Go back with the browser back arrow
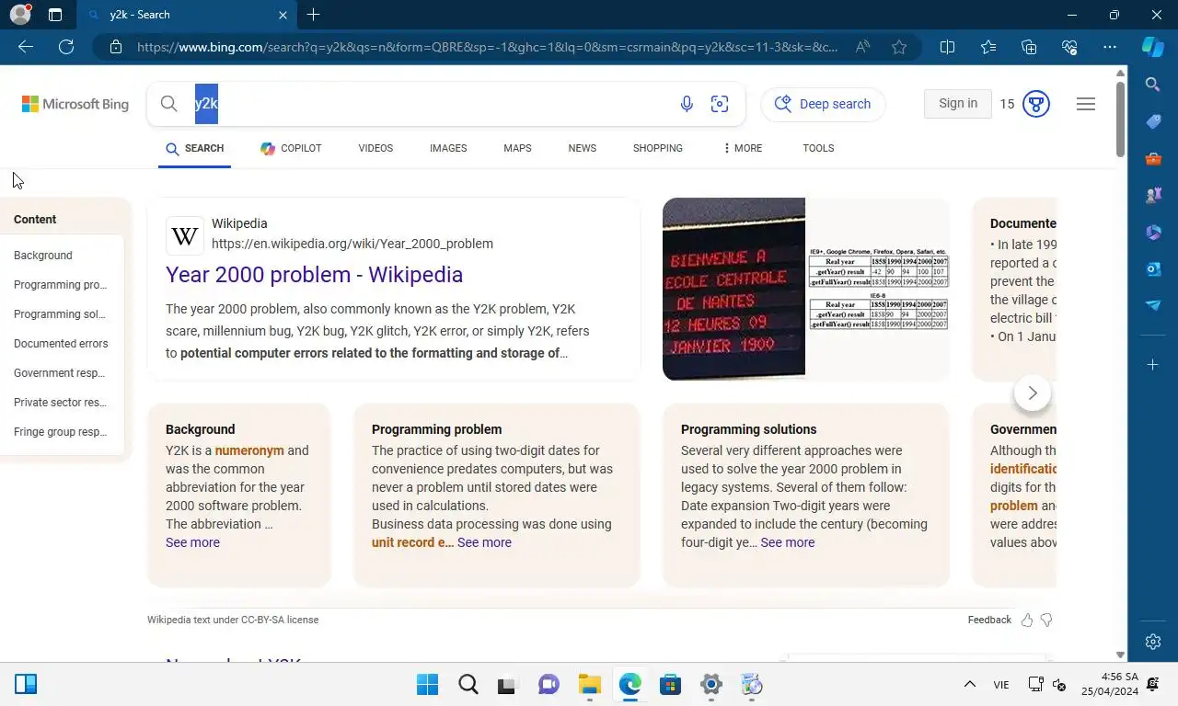Image resolution: width=1178 pixels, height=706 pixels. [x=26, y=47]
